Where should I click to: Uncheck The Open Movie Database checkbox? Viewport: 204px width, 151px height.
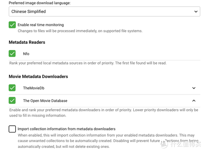pos(12,101)
